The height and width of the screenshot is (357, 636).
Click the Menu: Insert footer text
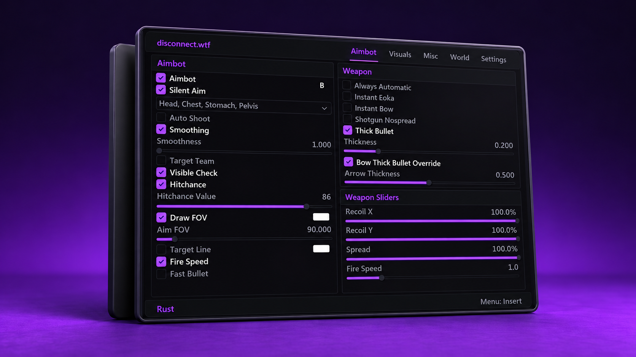coord(501,301)
